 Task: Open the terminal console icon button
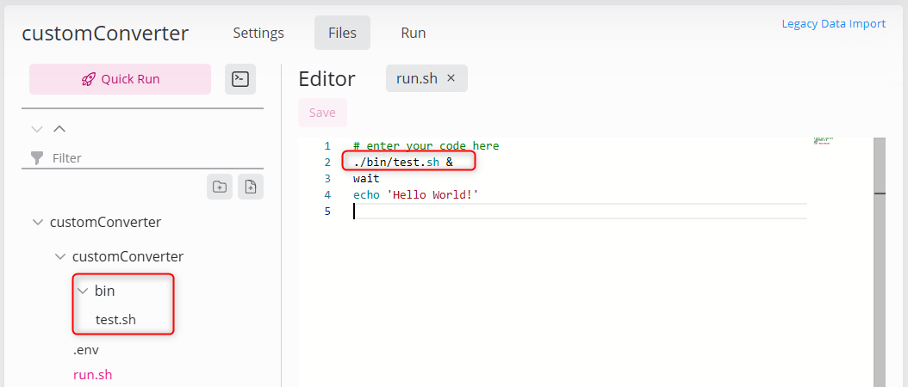(x=240, y=79)
